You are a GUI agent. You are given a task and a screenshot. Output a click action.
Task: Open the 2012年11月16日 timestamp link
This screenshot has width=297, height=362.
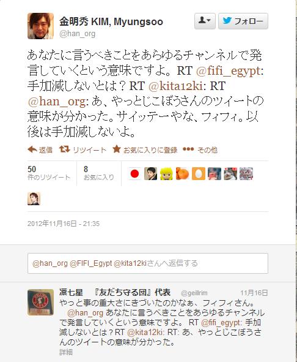(64, 224)
